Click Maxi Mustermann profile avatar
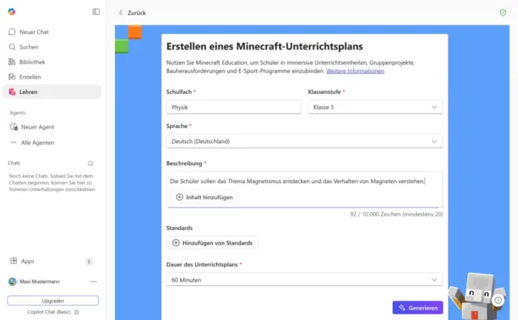This screenshot has height=320, width=518. (13, 282)
